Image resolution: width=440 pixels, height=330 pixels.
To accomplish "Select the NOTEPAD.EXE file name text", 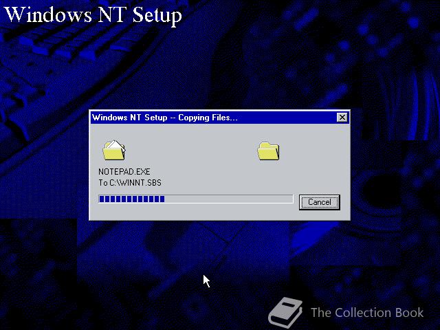I will 124,171.
